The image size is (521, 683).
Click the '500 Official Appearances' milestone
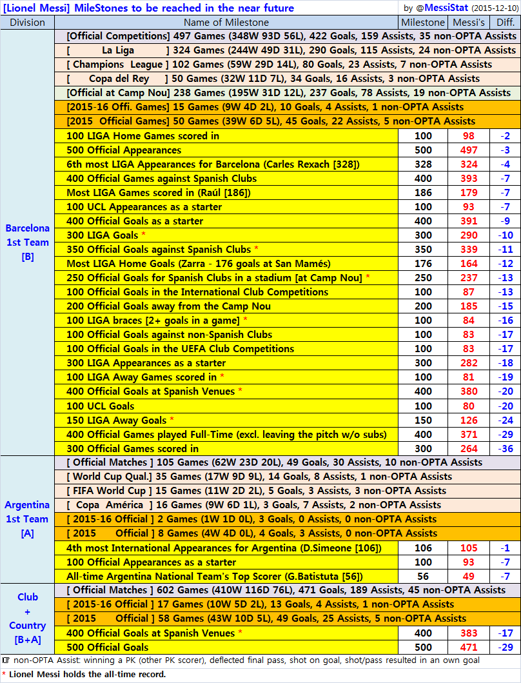[226, 150]
